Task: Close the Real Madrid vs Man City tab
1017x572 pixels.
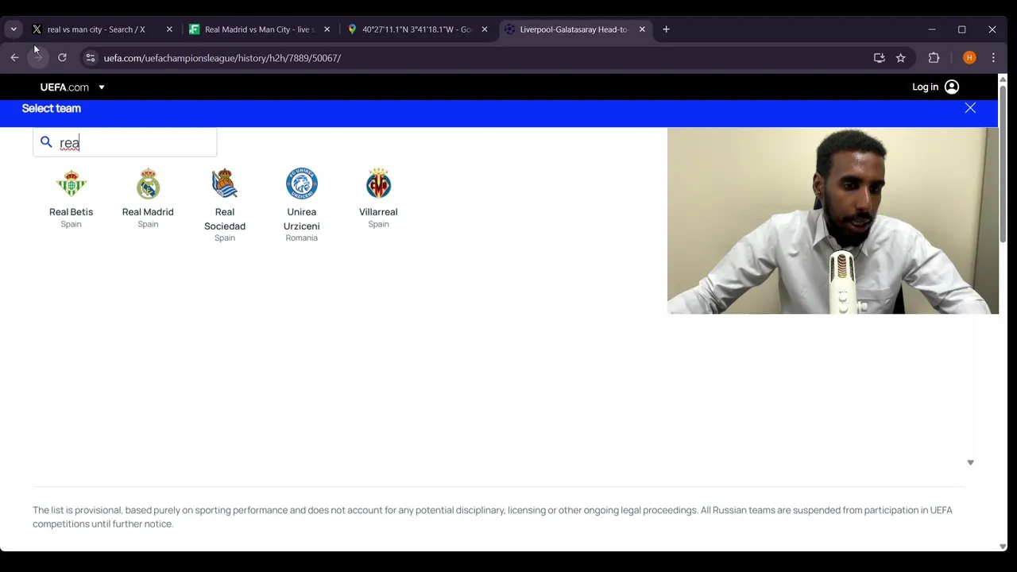Action: tap(327, 29)
